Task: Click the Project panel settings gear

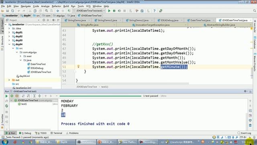Action: point(53,20)
